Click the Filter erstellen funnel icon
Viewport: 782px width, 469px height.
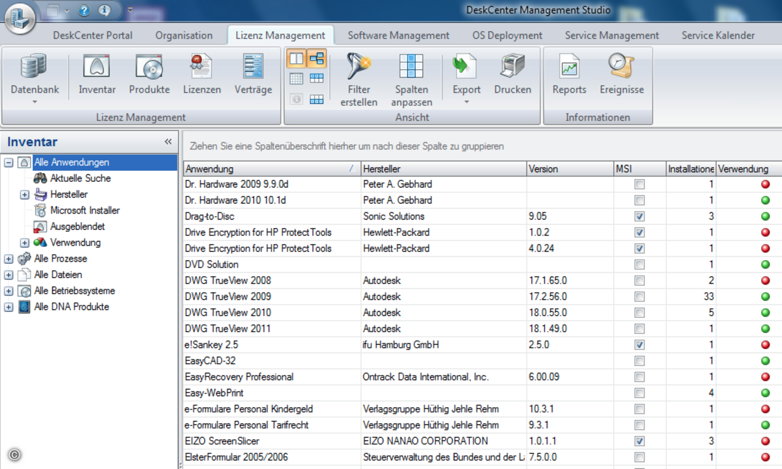358,67
